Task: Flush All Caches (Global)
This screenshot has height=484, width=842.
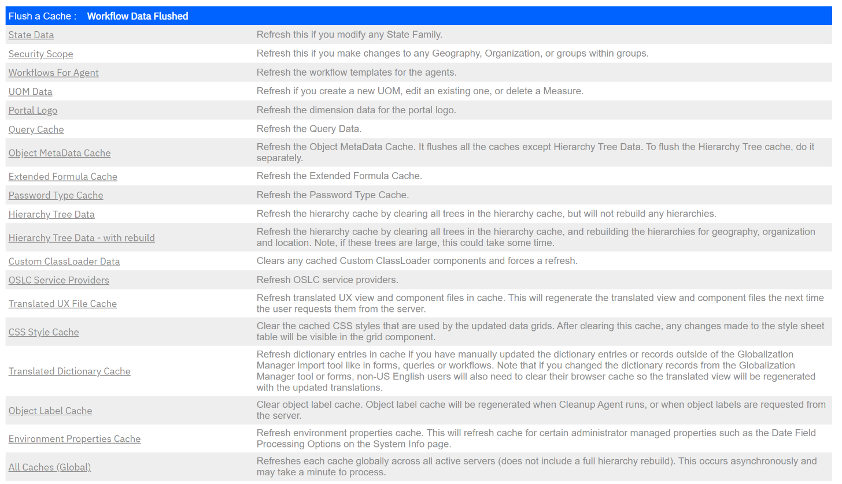Action: click(50, 467)
